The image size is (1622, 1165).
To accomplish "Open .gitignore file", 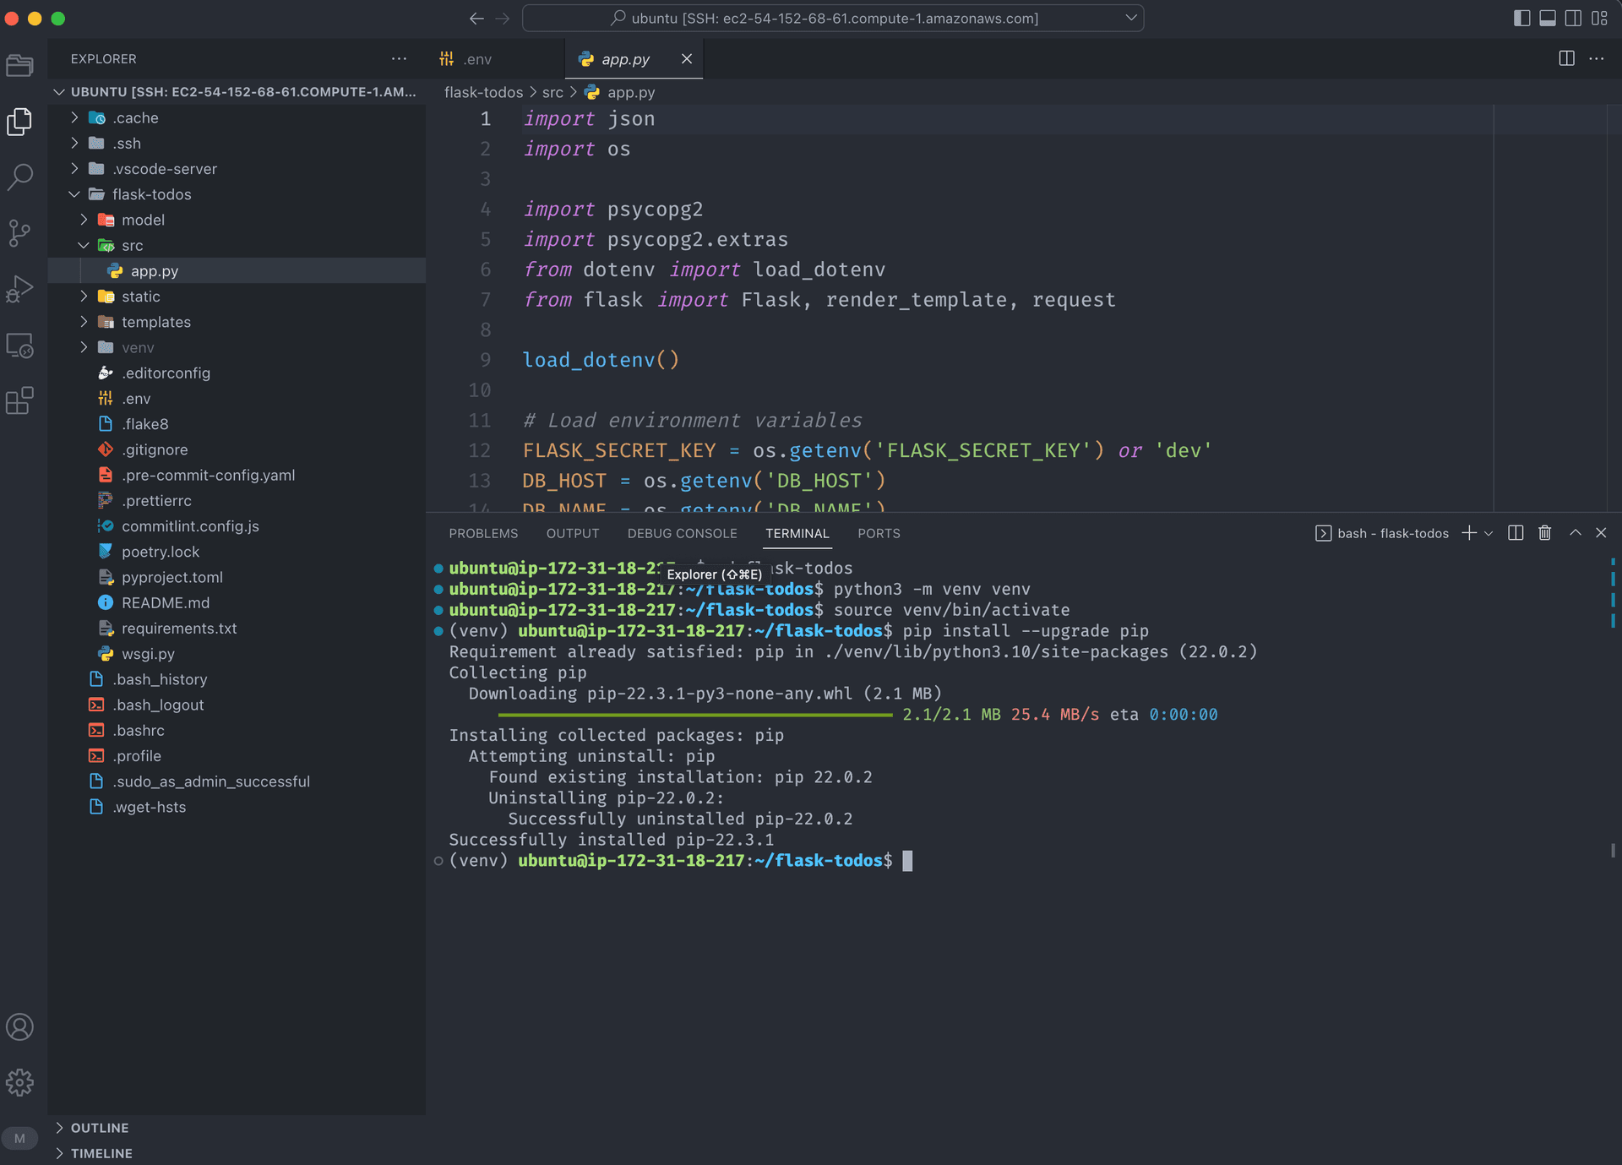I will click(x=237, y=449).
